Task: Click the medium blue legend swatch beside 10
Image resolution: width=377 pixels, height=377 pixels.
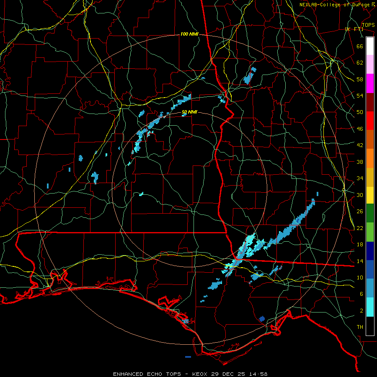Action: [x=370, y=269]
